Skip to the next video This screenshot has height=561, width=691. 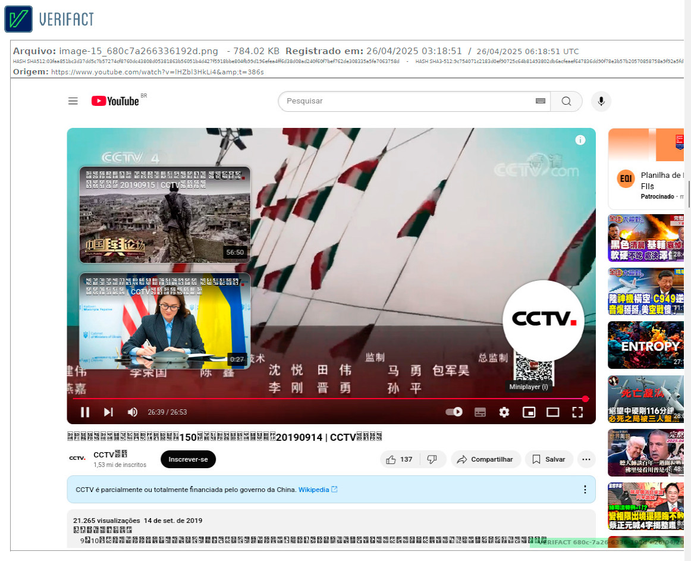click(x=108, y=412)
